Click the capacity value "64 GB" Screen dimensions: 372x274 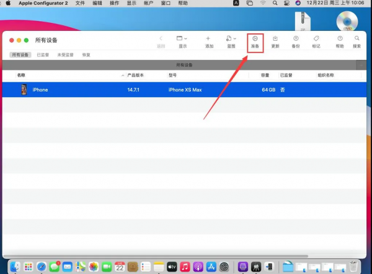pyautogui.click(x=268, y=90)
